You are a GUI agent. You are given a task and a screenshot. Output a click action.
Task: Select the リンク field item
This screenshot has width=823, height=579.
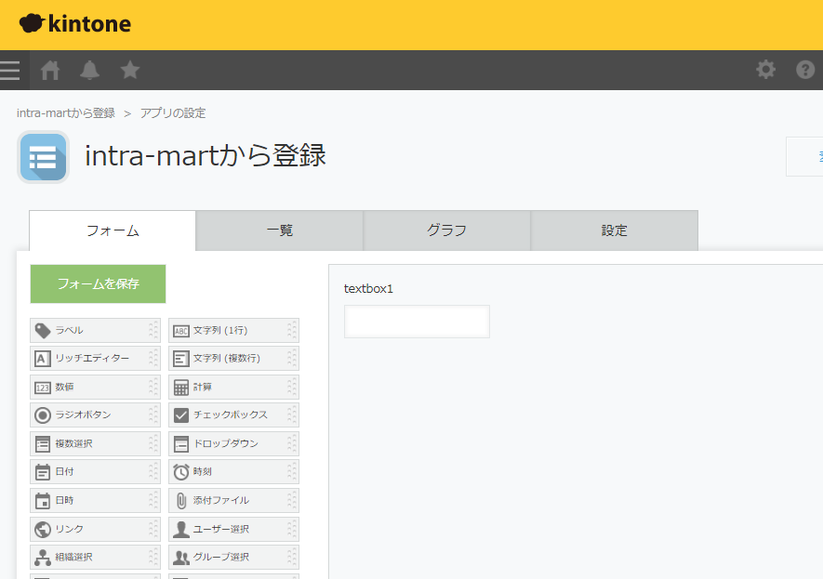point(95,529)
